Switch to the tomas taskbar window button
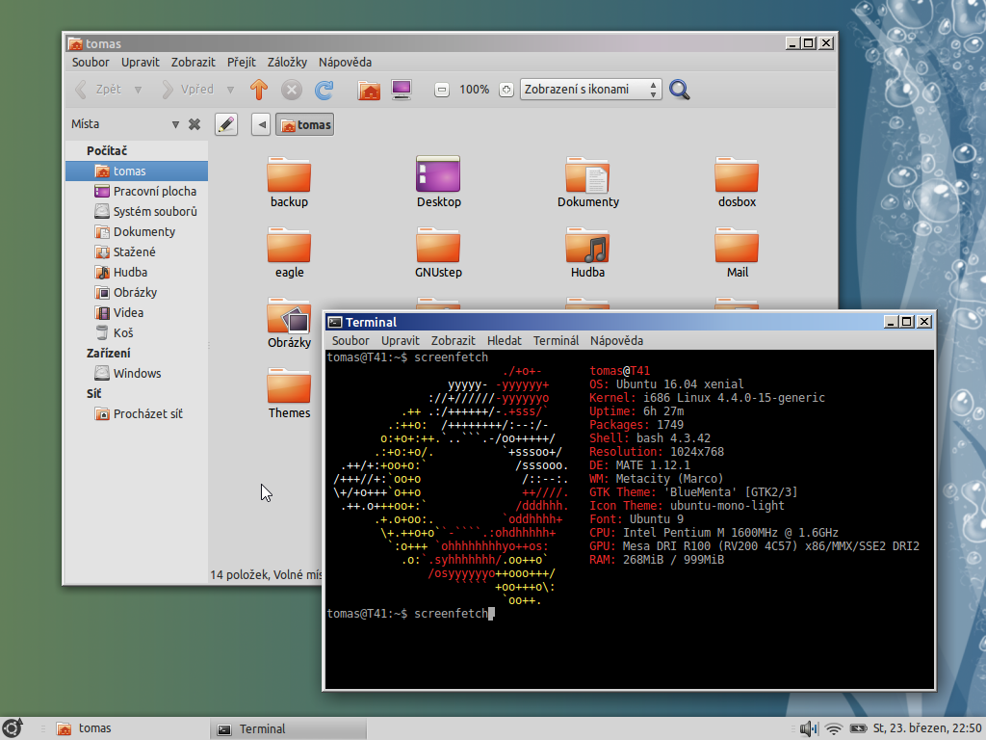The height and width of the screenshot is (740, 986). pyautogui.click(x=129, y=728)
